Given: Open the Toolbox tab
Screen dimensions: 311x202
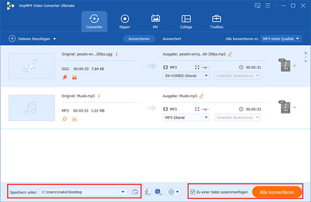Looking at the screenshot, I should pos(217,21).
